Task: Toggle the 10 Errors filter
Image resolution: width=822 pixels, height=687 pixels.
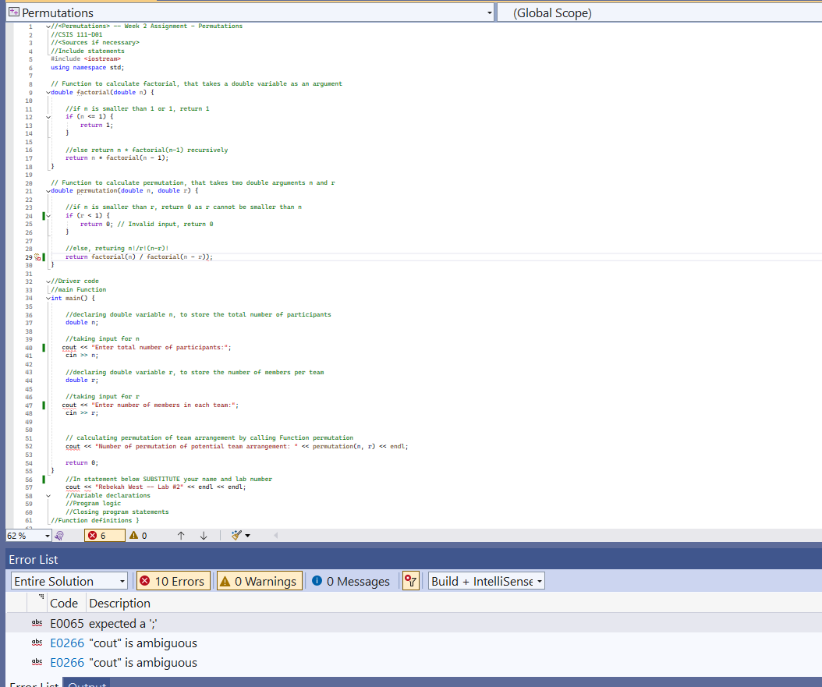Action: click(x=173, y=580)
